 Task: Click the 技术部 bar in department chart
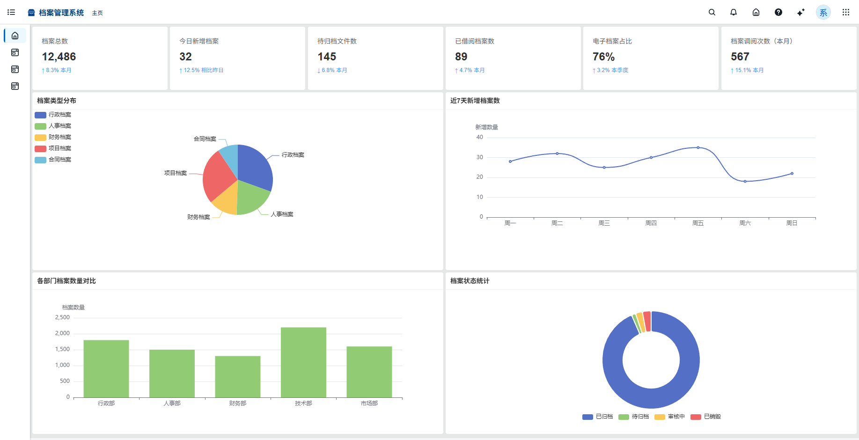303,362
